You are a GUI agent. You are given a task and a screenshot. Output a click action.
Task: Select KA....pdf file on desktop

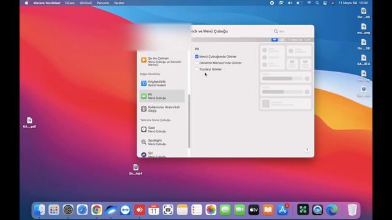[29, 123]
